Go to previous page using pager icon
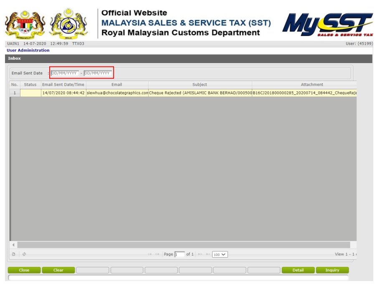The width and height of the screenshot is (377, 284). [157, 254]
